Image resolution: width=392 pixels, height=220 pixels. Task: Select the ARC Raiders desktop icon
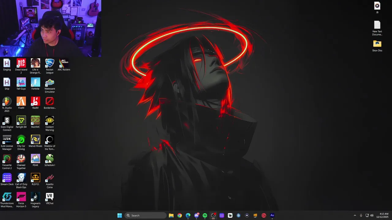(64, 65)
